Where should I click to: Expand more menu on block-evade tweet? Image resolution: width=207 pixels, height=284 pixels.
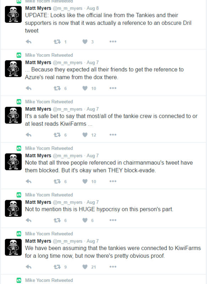point(113,181)
